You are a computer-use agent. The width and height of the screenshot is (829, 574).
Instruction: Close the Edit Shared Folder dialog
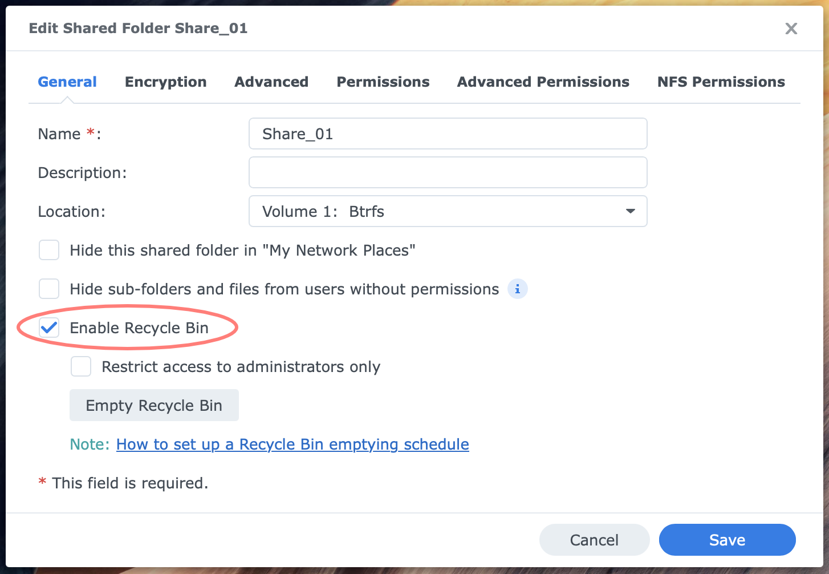[791, 29]
